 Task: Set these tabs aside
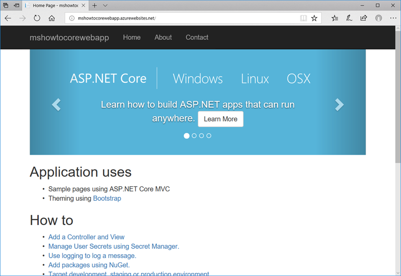coord(17,5)
